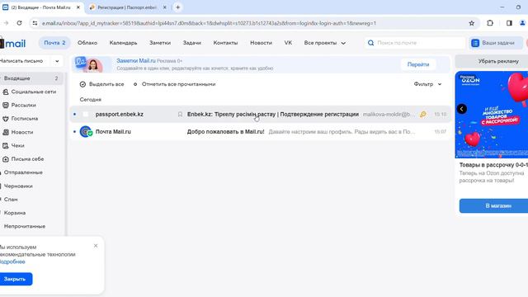528x297 pixels.
Task: Click Написать письмо to compose
Action: pyautogui.click(x=21, y=61)
